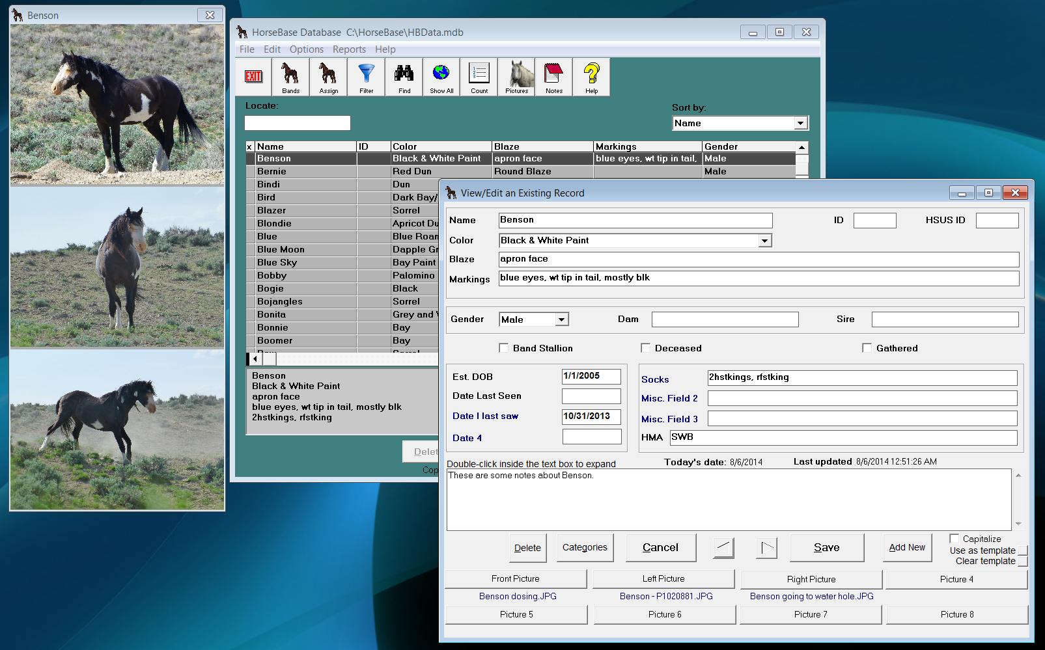This screenshot has width=1045, height=650.
Task: Click the Left Picture button
Action: 663,578
